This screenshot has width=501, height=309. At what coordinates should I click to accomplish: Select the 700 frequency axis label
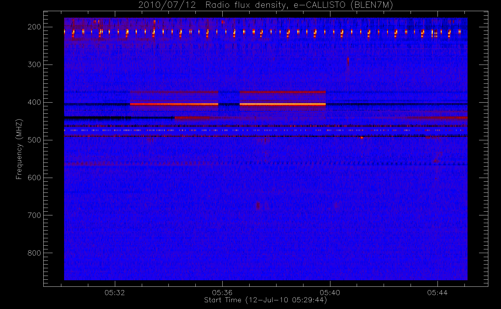(x=34, y=215)
